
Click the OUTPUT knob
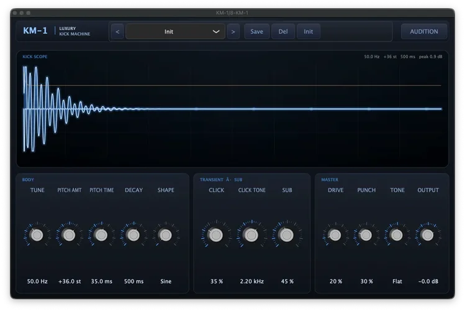[x=428, y=235]
